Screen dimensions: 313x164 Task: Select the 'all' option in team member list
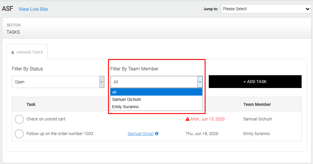pos(156,92)
